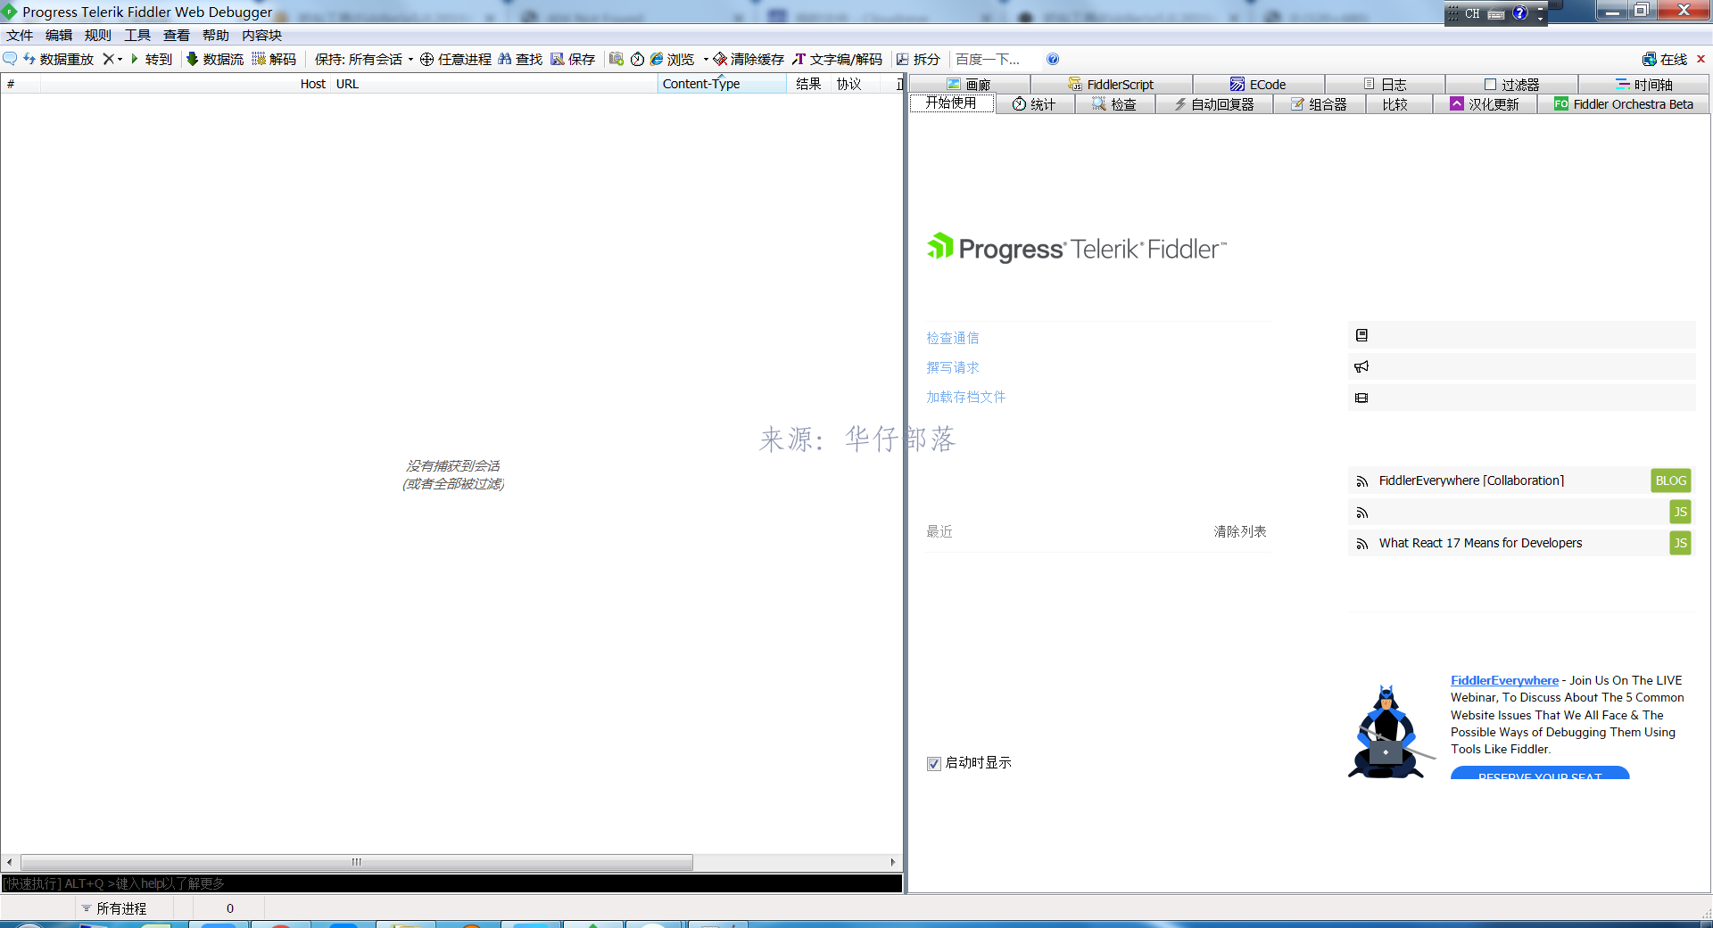Open the 工具 menu
This screenshot has width=1713, height=928.
coord(137,35)
